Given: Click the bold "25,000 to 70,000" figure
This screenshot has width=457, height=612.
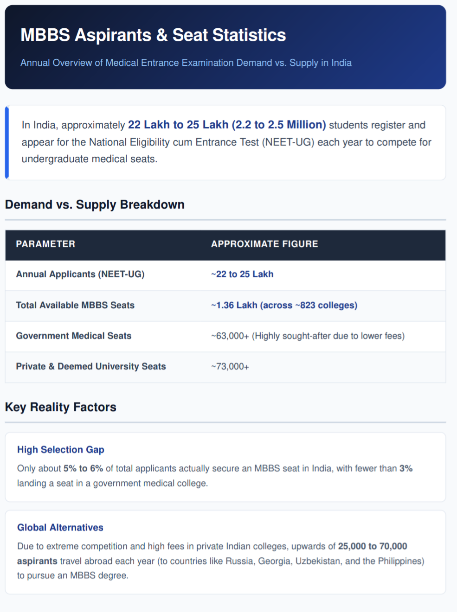Looking at the screenshot, I should click(373, 546).
